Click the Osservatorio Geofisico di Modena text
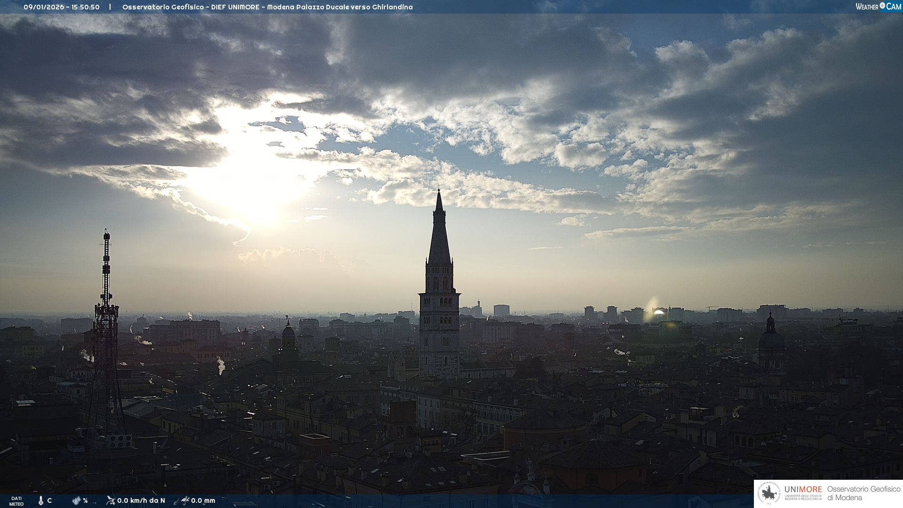The height and width of the screenshot is (508, 903). point(863,493)
